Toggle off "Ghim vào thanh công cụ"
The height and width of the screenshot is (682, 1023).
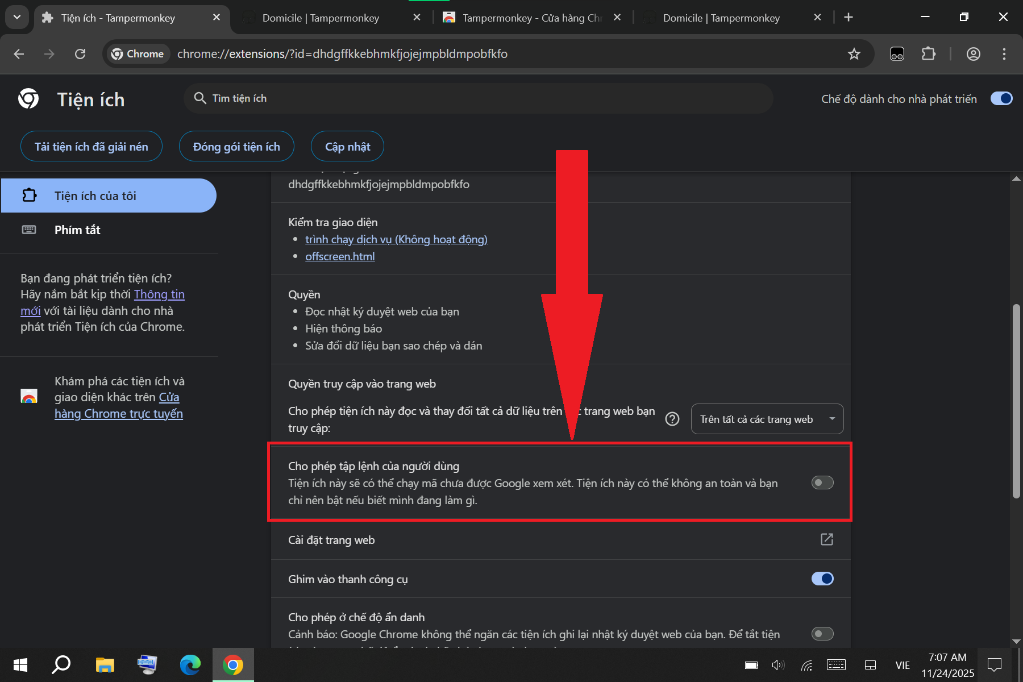pos(822,579)
